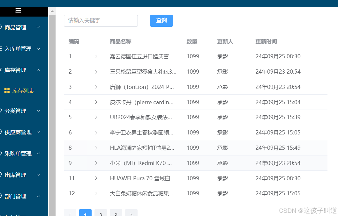Click the 库存管理 up chevron
The height and width of the screenshot is (216, 338).
tap(38, 70)
